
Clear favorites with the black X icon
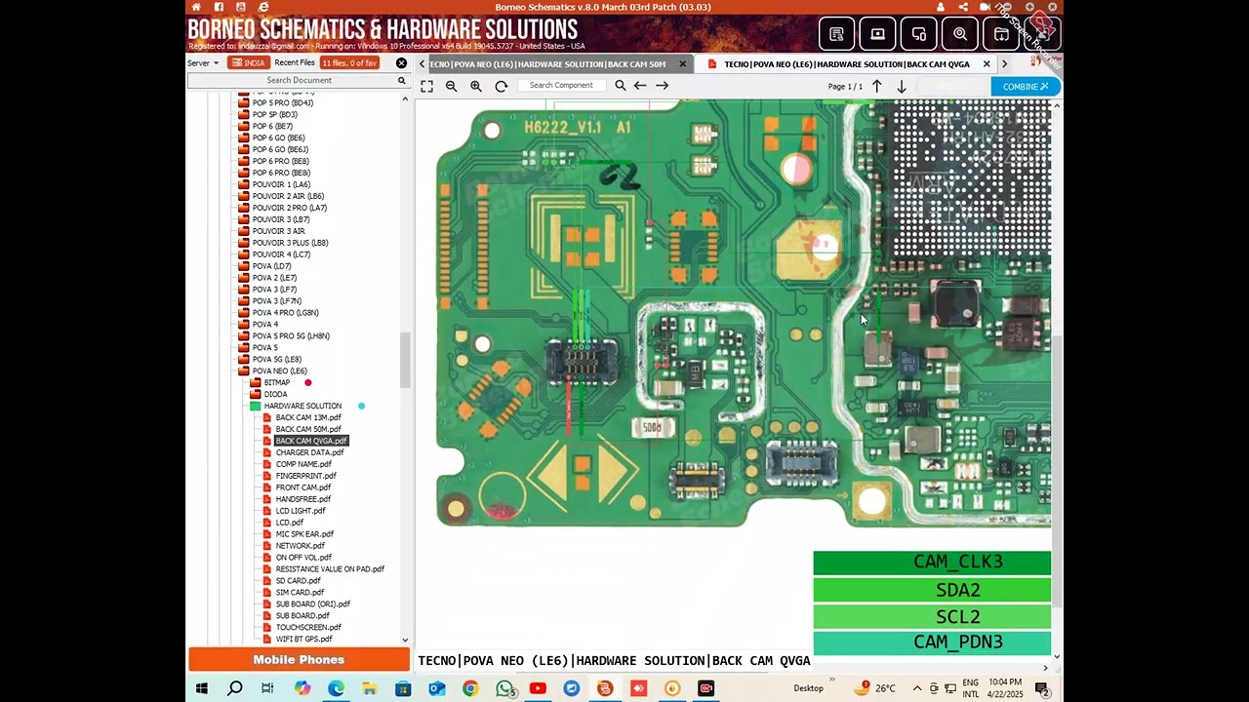click(x=401, y=63)
